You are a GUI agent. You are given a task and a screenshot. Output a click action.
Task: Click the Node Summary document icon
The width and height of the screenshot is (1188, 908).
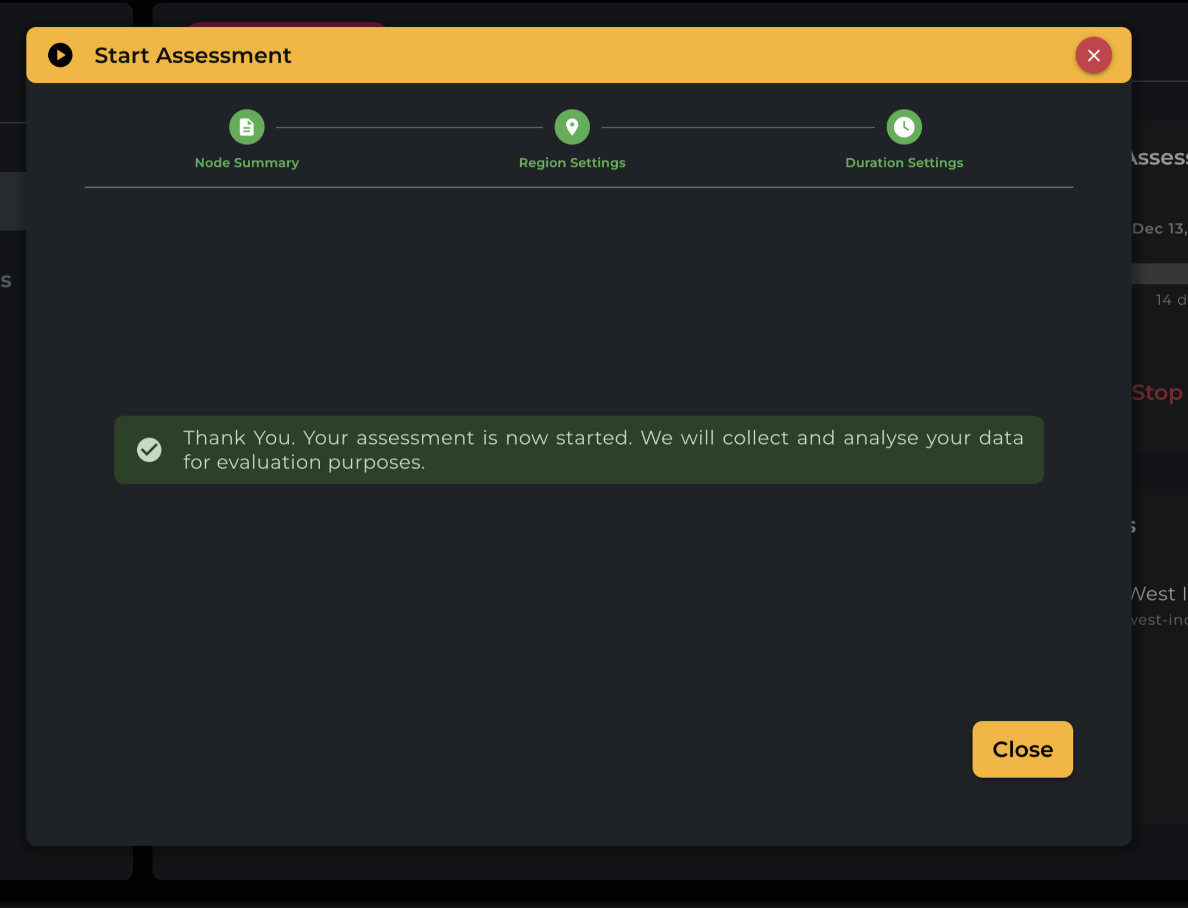click(x=247, y=127)
